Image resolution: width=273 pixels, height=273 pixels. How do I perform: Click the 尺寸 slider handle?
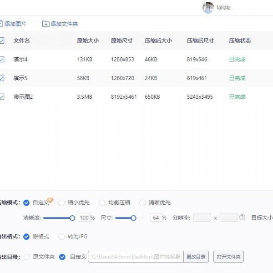133,218
